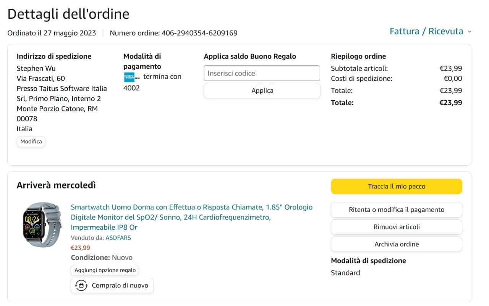The height and width of the screenshot is (306, 489).
Task: Visit the ASDFARS seller link
Action: (x=118, y=238)
